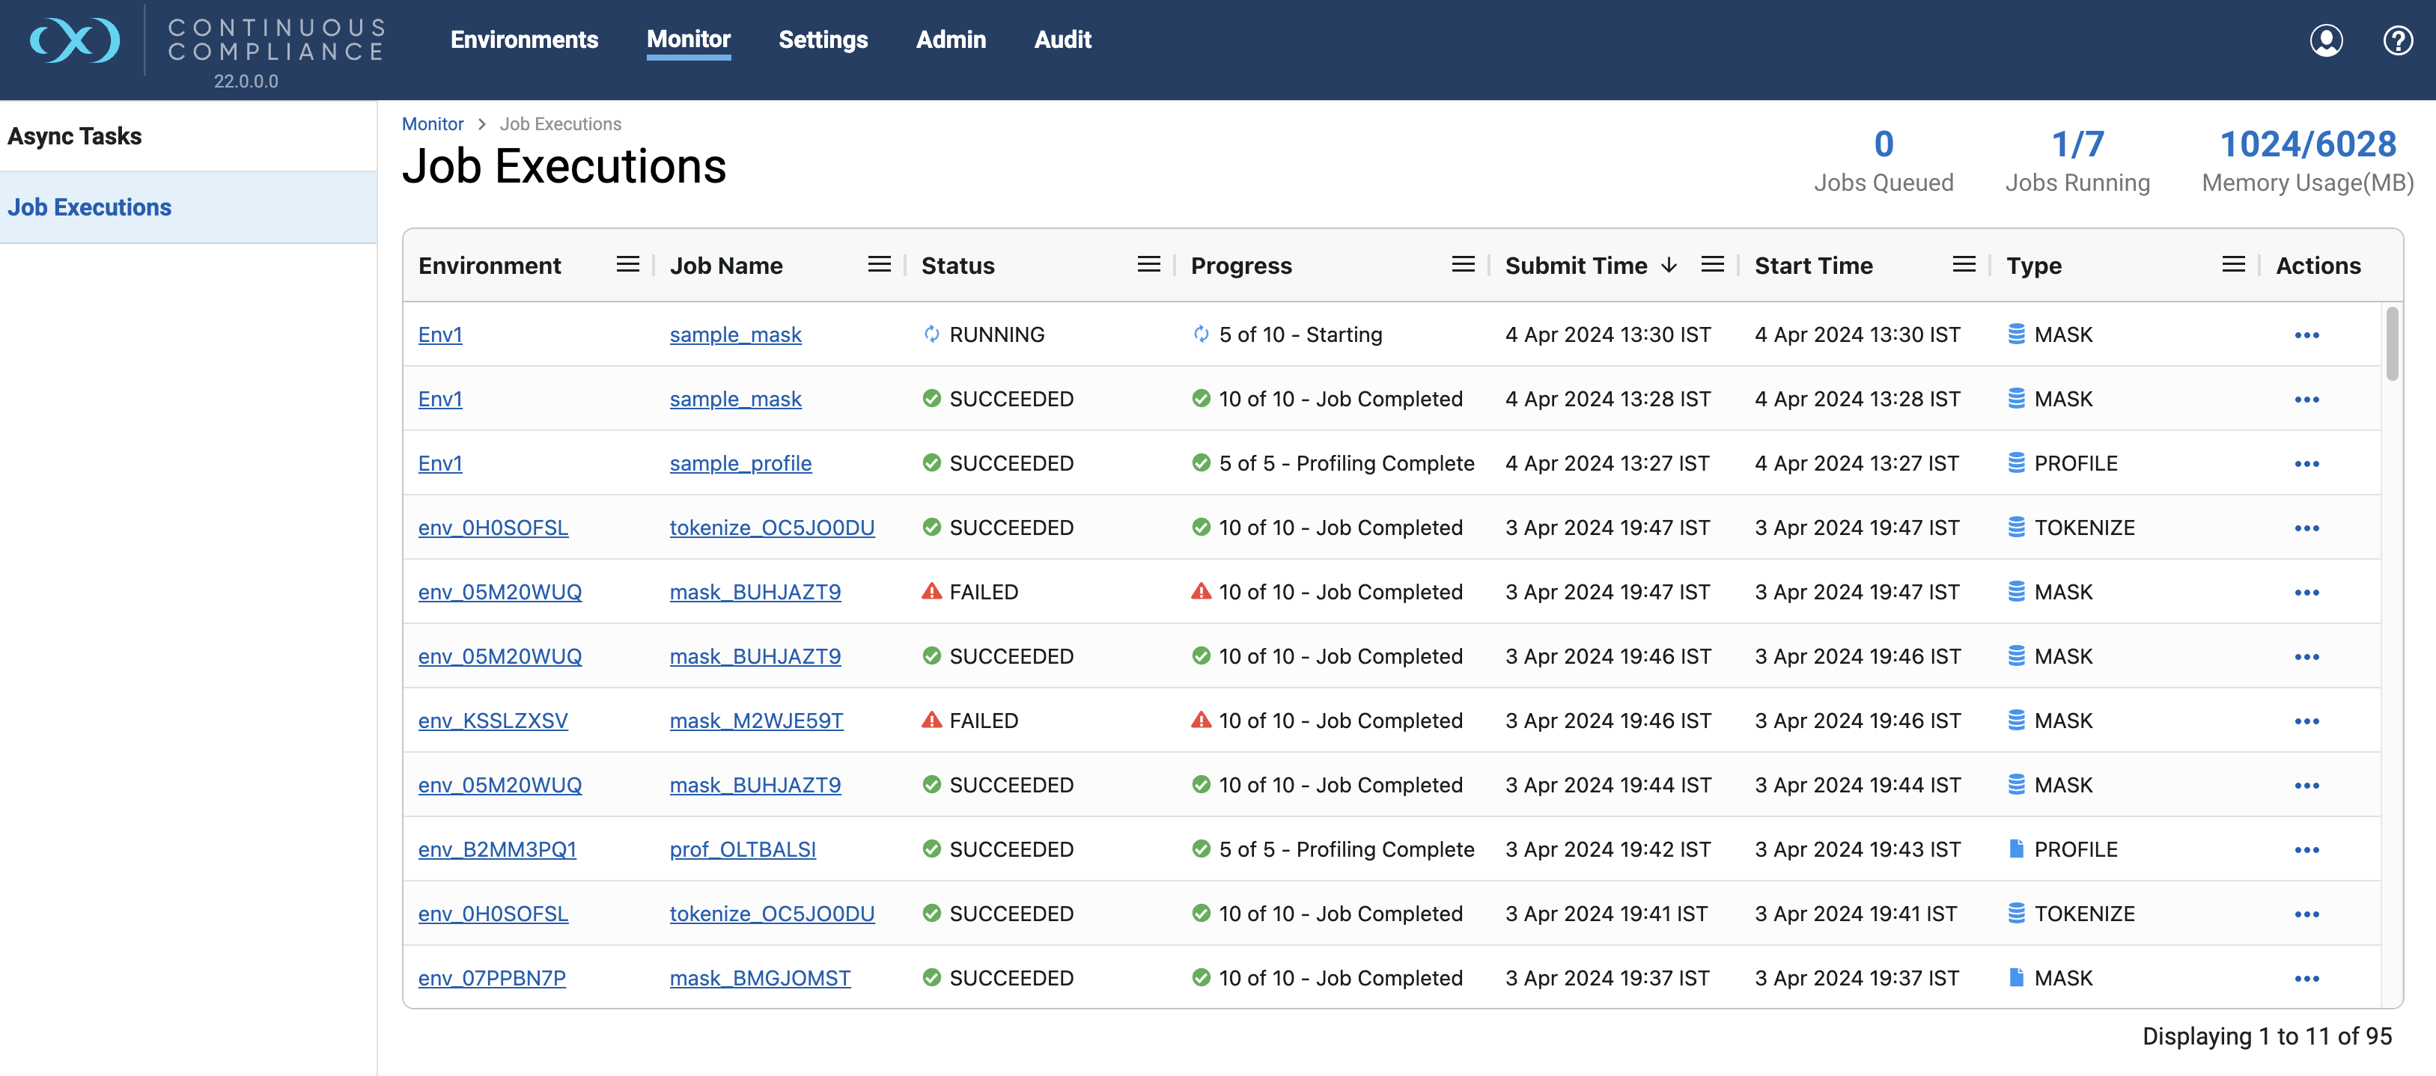
Task: Switch to the Environments tab
Action: [x=524, y=40]
